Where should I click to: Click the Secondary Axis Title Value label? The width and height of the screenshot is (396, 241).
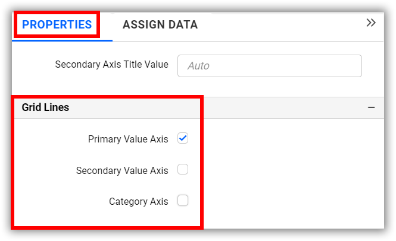click(111, 64)
